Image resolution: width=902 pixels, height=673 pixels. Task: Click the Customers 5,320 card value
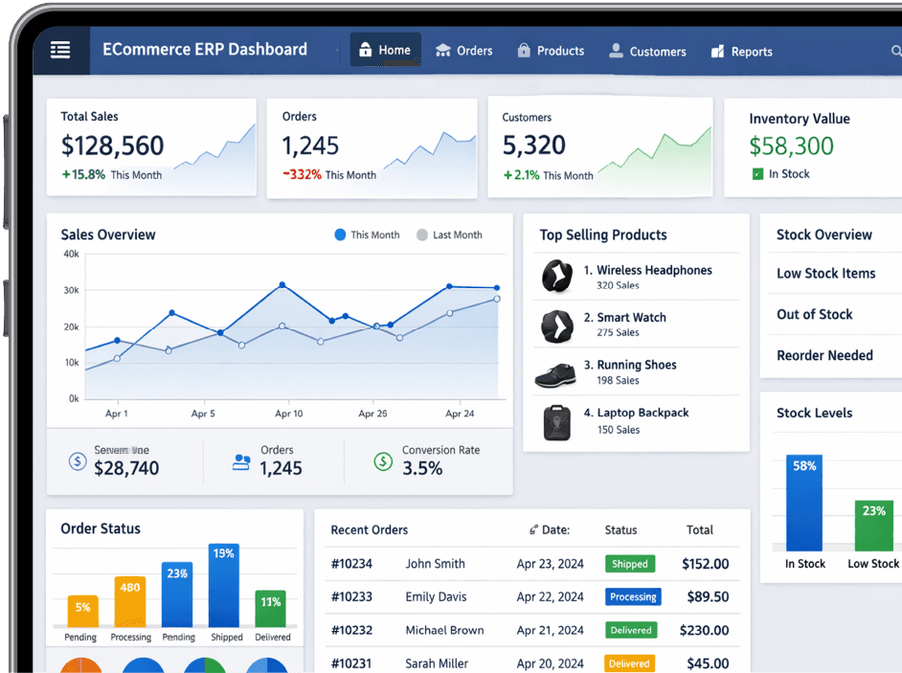pos(534,145)
